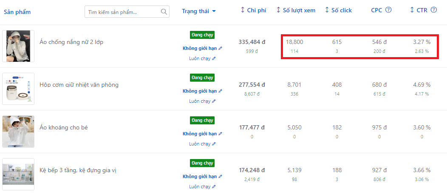Click Không giới hạn for Hộp cơm giữ nhiệt
This screenshot has width=447, height=195.
point(200,91)
